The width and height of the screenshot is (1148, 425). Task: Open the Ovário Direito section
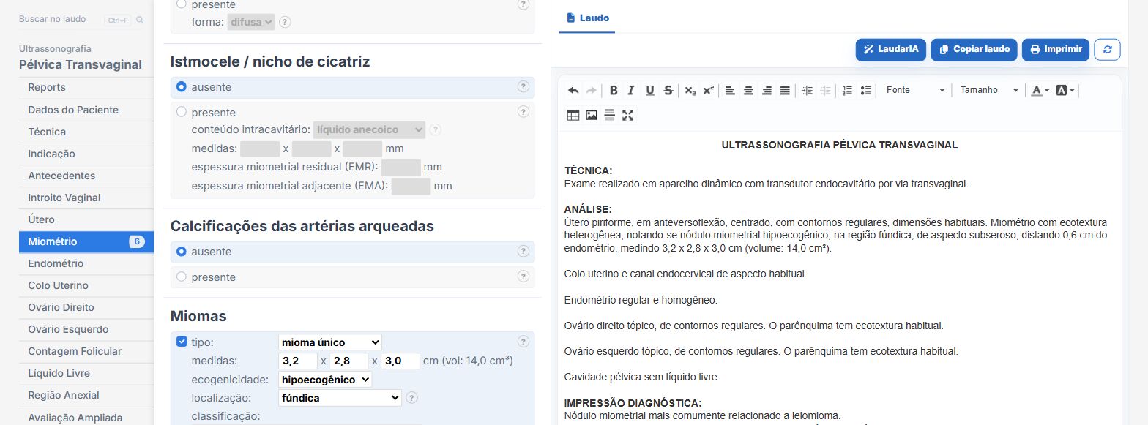click(x=86, y=307)
